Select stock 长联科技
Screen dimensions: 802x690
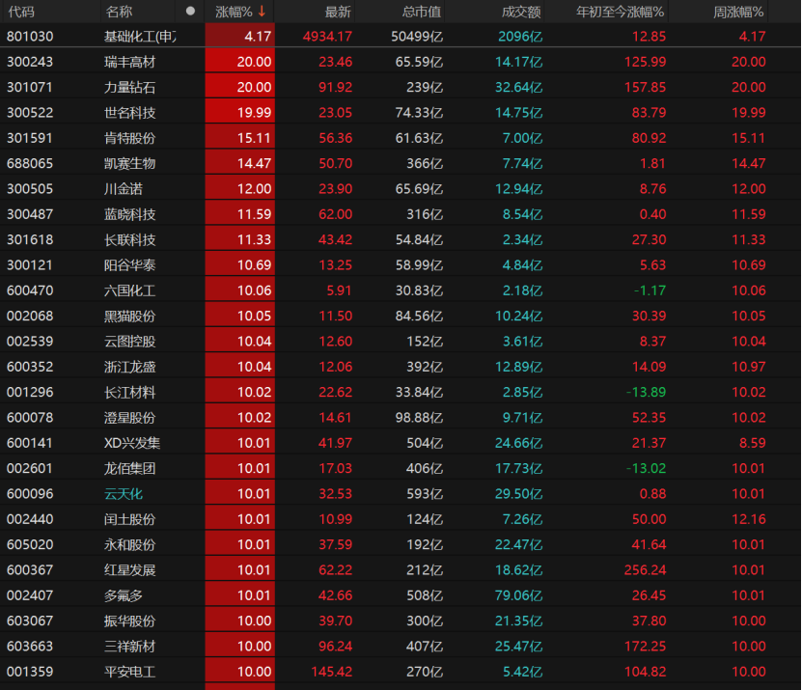click(129, 239)
